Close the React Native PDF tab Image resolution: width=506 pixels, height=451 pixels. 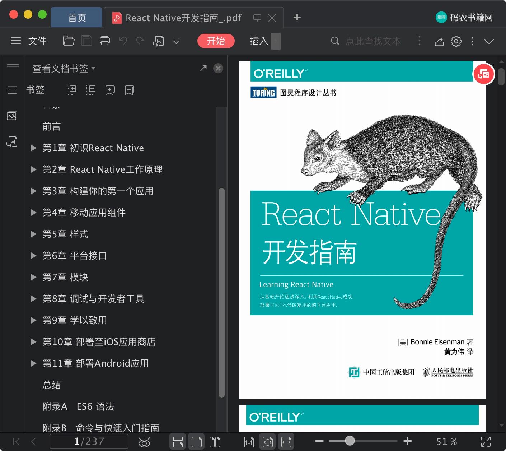272,18
